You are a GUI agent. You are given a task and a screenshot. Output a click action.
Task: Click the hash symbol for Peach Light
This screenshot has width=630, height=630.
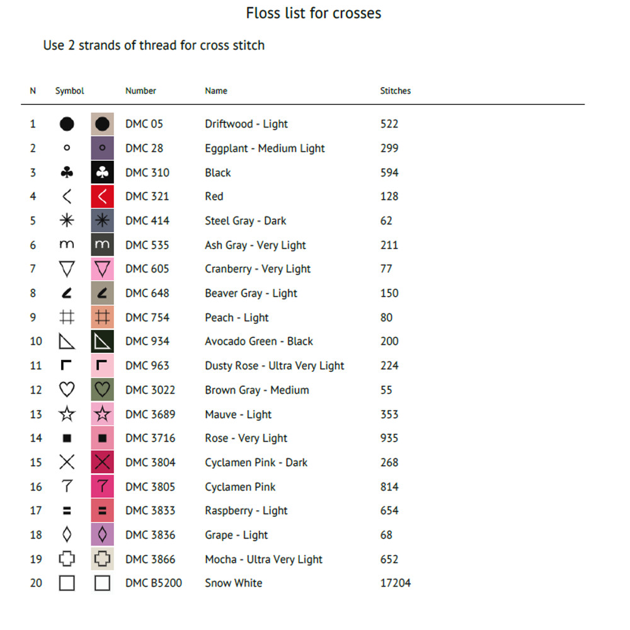pos(67,318)
